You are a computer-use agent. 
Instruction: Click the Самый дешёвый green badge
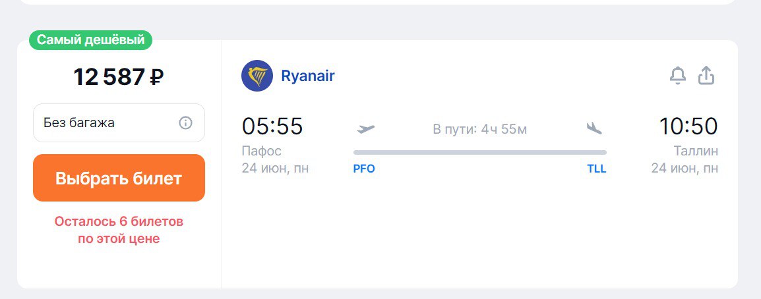click(91, 40)
